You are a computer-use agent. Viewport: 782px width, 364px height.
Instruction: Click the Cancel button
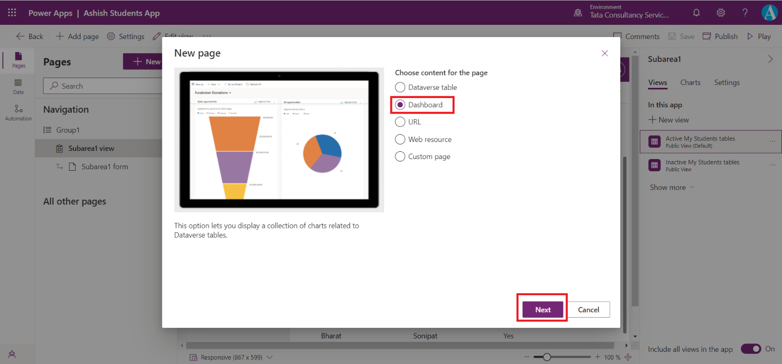(588, 310)
